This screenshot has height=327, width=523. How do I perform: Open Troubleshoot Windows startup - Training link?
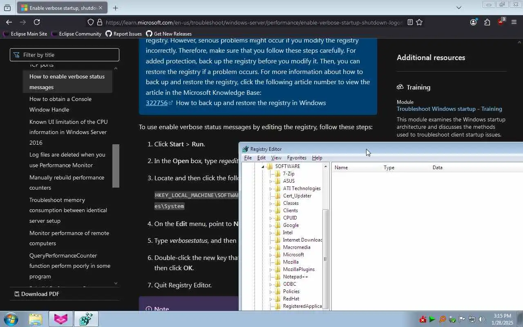click(x=449, y=109)
